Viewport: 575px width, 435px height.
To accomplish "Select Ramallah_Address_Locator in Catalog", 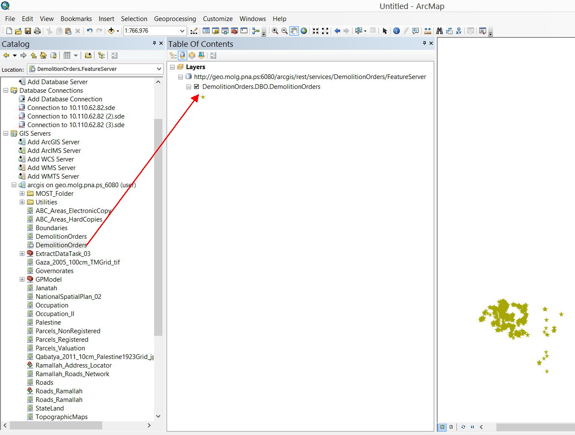I will [73, 365].
